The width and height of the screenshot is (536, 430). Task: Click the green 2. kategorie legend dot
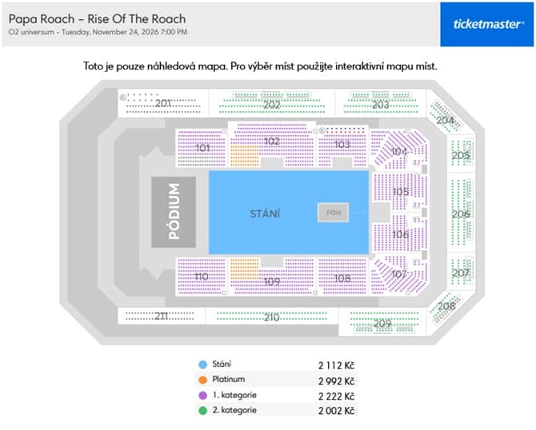tap(203, 411)
